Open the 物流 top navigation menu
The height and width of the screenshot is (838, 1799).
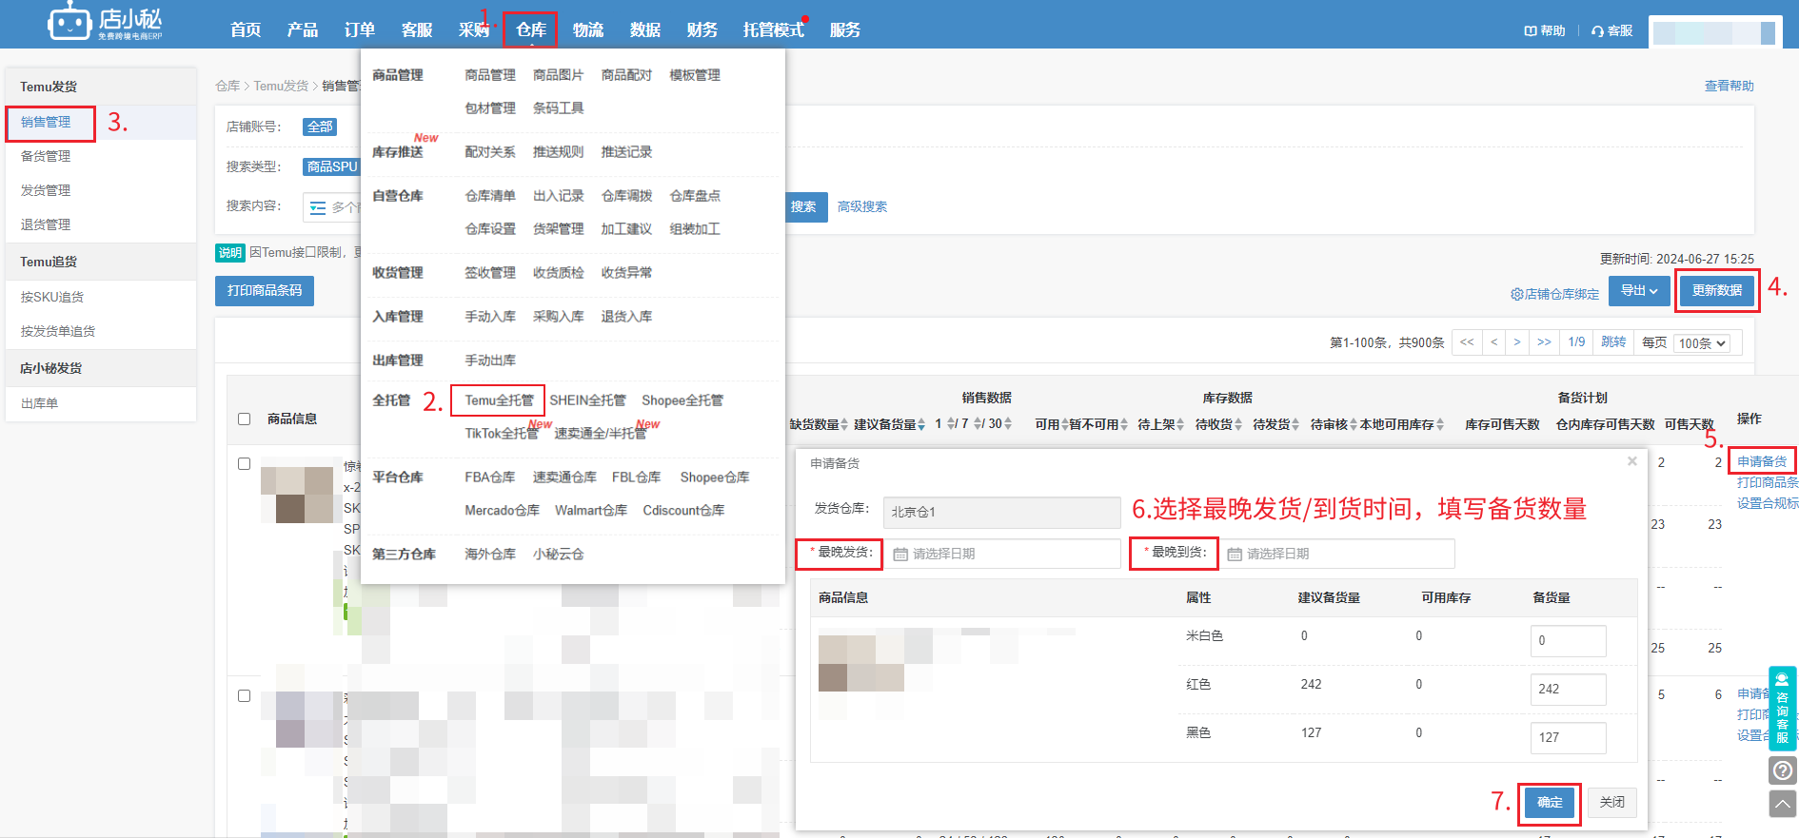click(588, 29)
